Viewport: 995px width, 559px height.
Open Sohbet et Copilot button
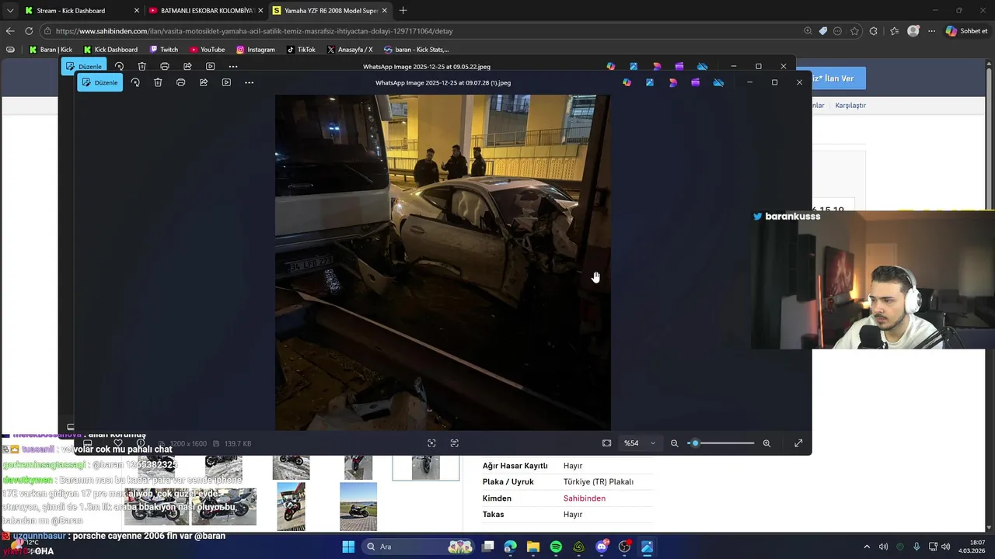tap(966, 31)
